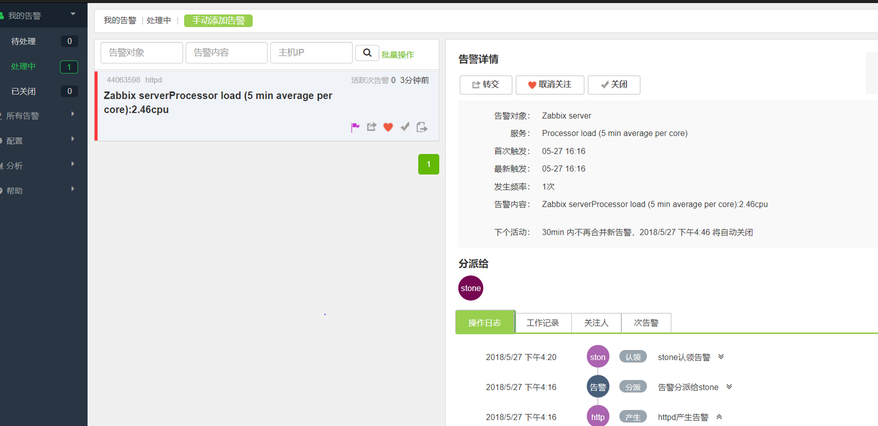Expand the 配置 sidebar menu
Viewport: 878px width, 426px height.
72,139
